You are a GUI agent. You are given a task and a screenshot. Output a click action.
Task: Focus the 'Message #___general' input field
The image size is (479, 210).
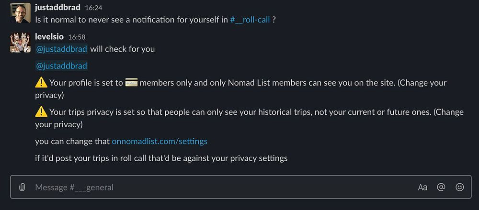point(216,187)
